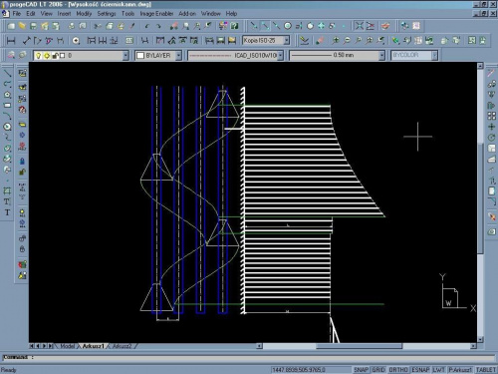
Task: Toggle GRID in the status bar
Action: 378,370
